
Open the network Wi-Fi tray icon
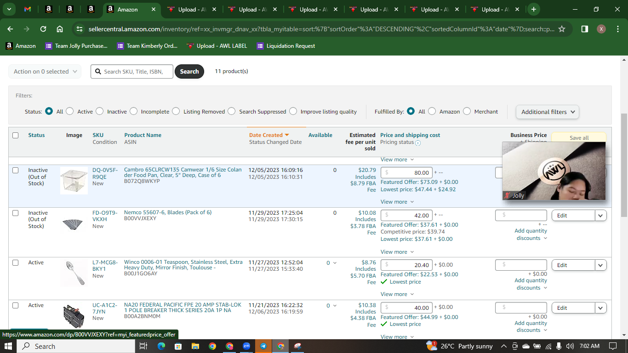point(548,346)
